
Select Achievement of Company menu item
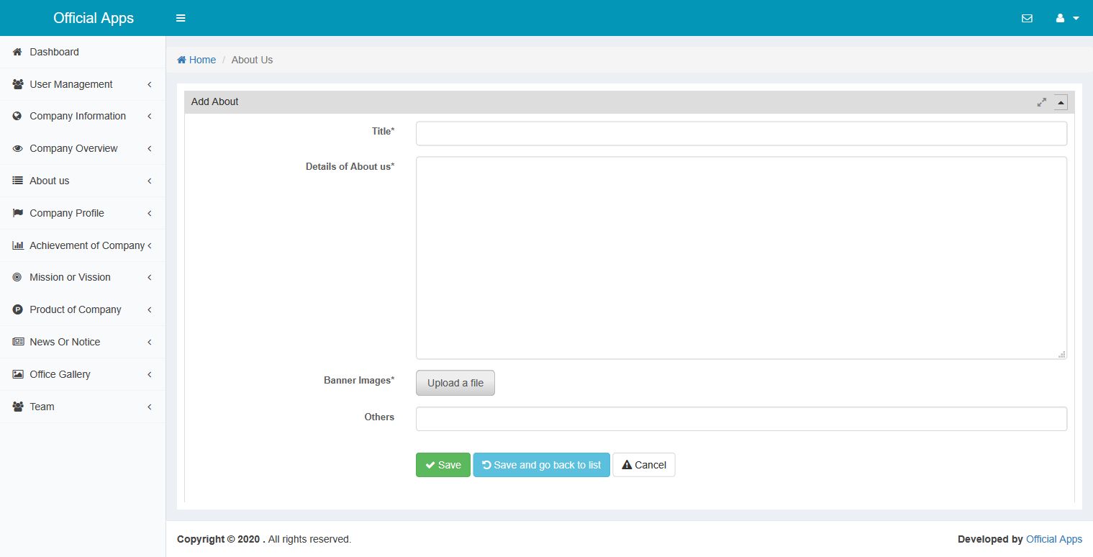tap(83, 245)
